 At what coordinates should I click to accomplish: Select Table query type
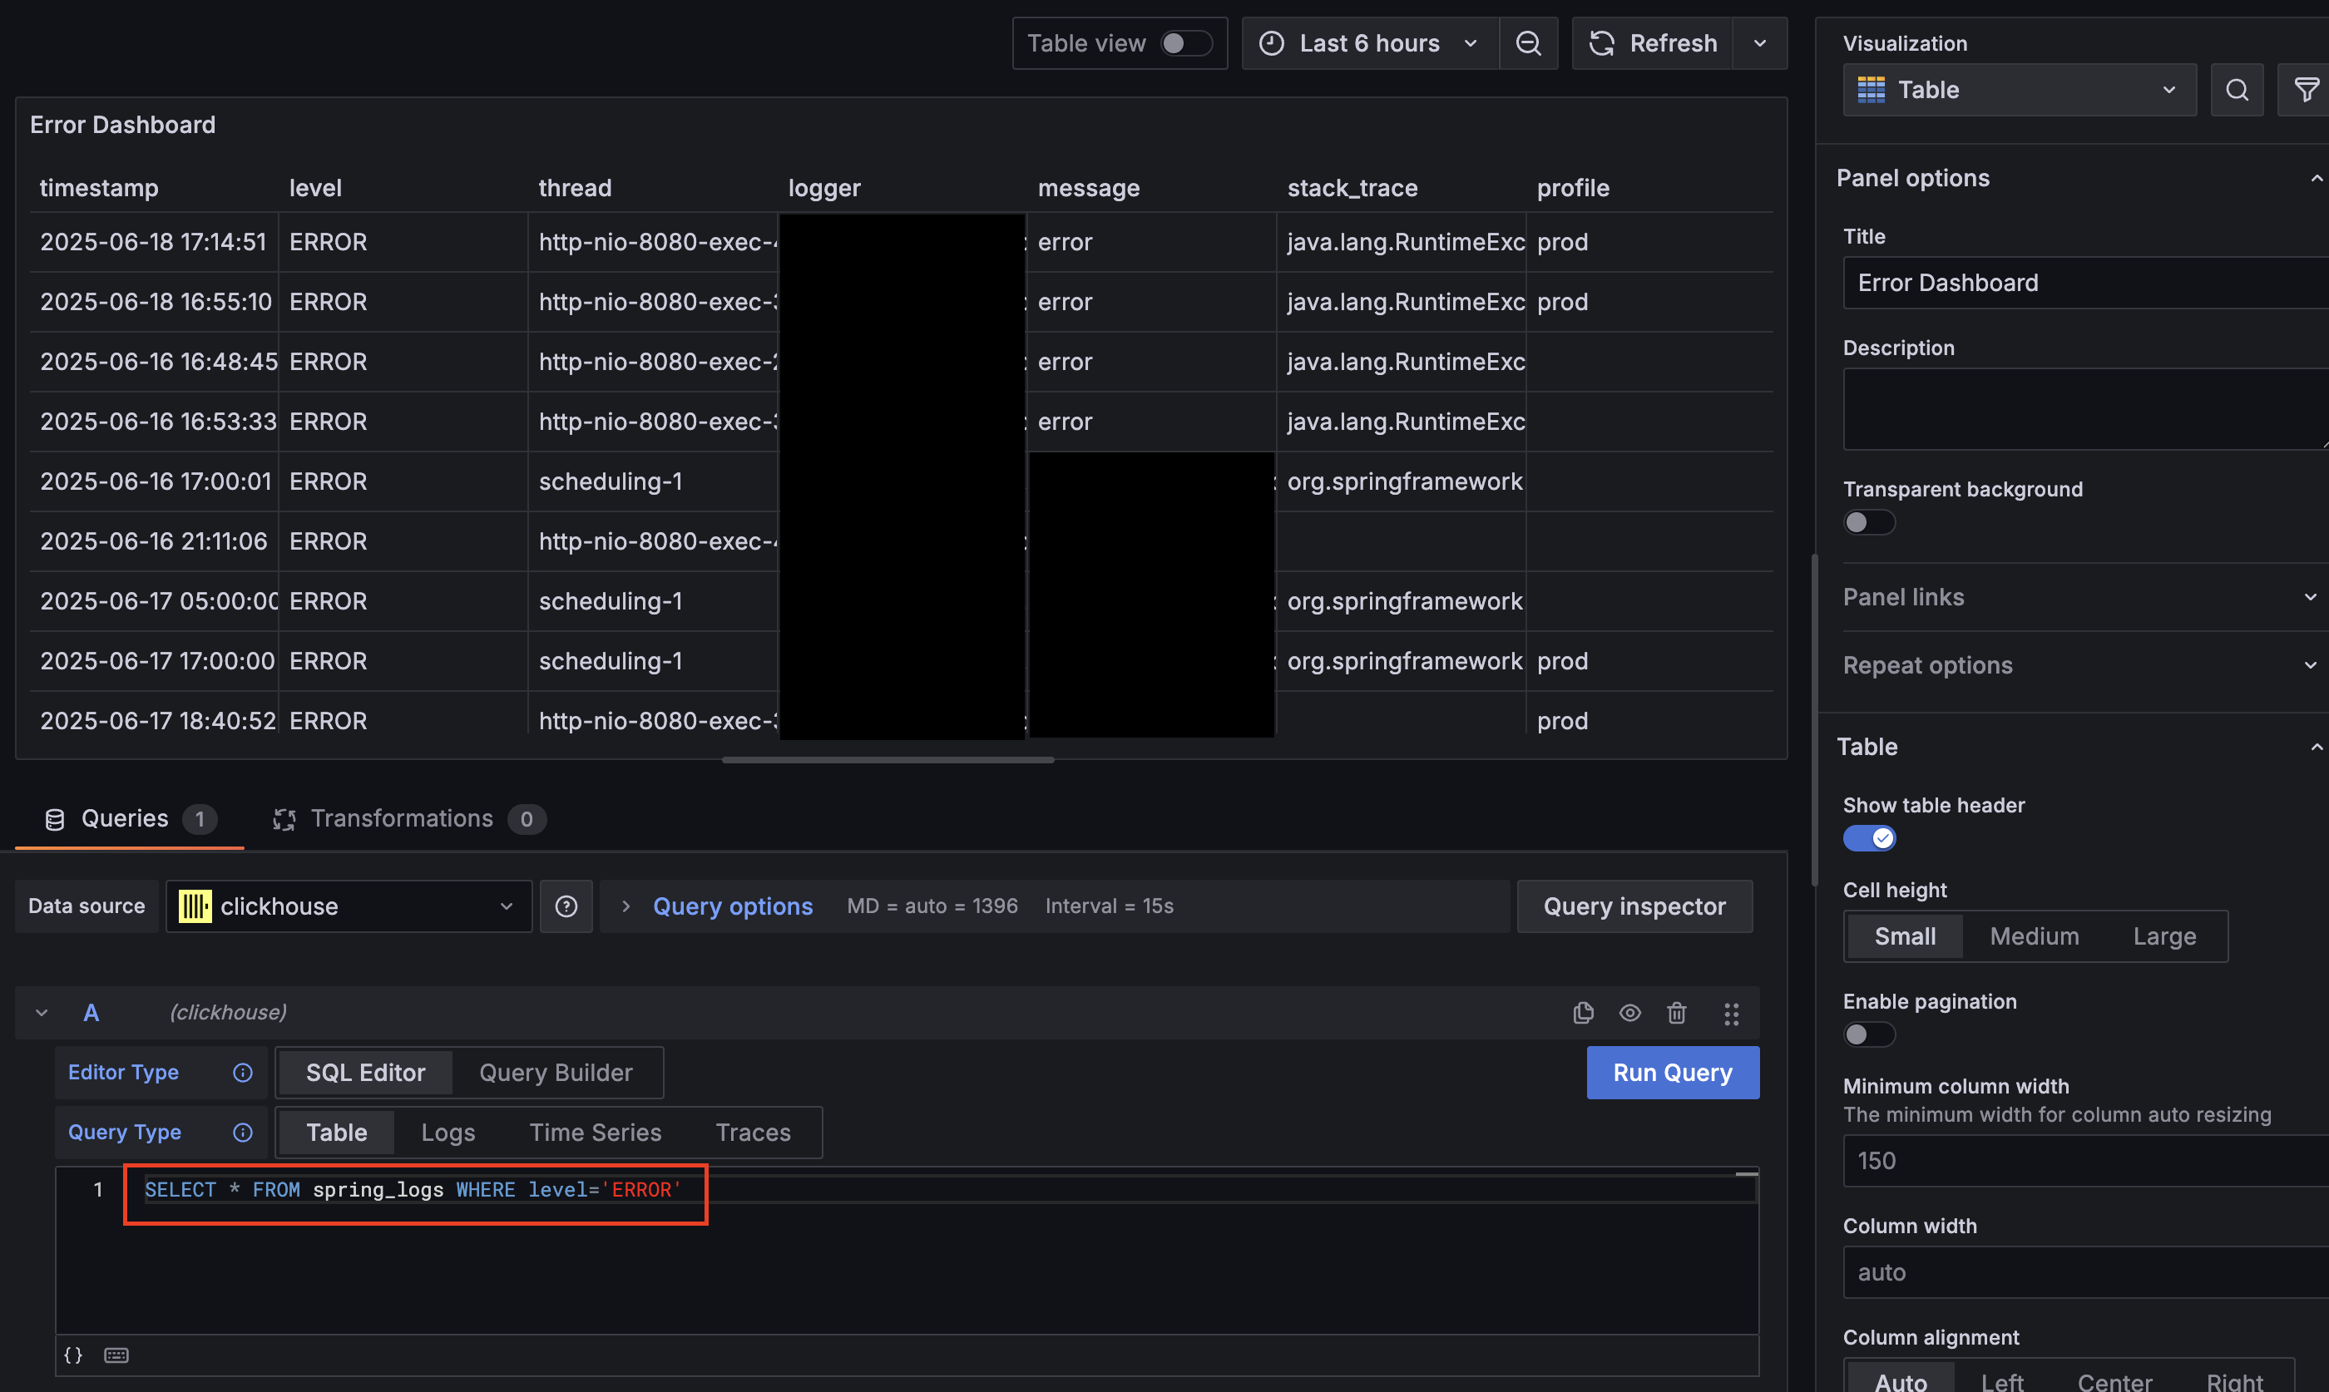tap(336, 1133)
